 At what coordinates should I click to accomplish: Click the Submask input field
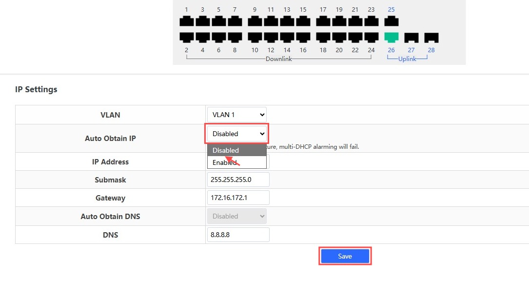click(x=238, y=180)
